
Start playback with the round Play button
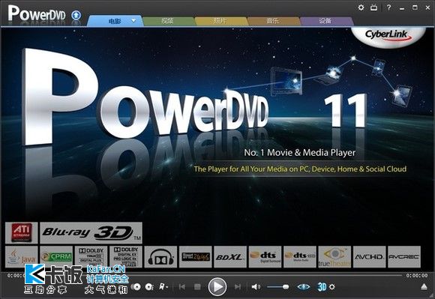217,287
